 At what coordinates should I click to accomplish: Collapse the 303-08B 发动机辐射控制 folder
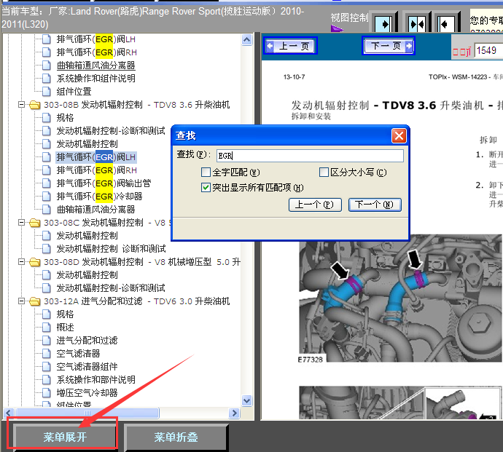pos(21,105)
